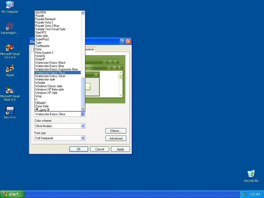Viewport: 264px width, 198px height.
Task: Click the Effects... button
Action: tap(116, 131)
